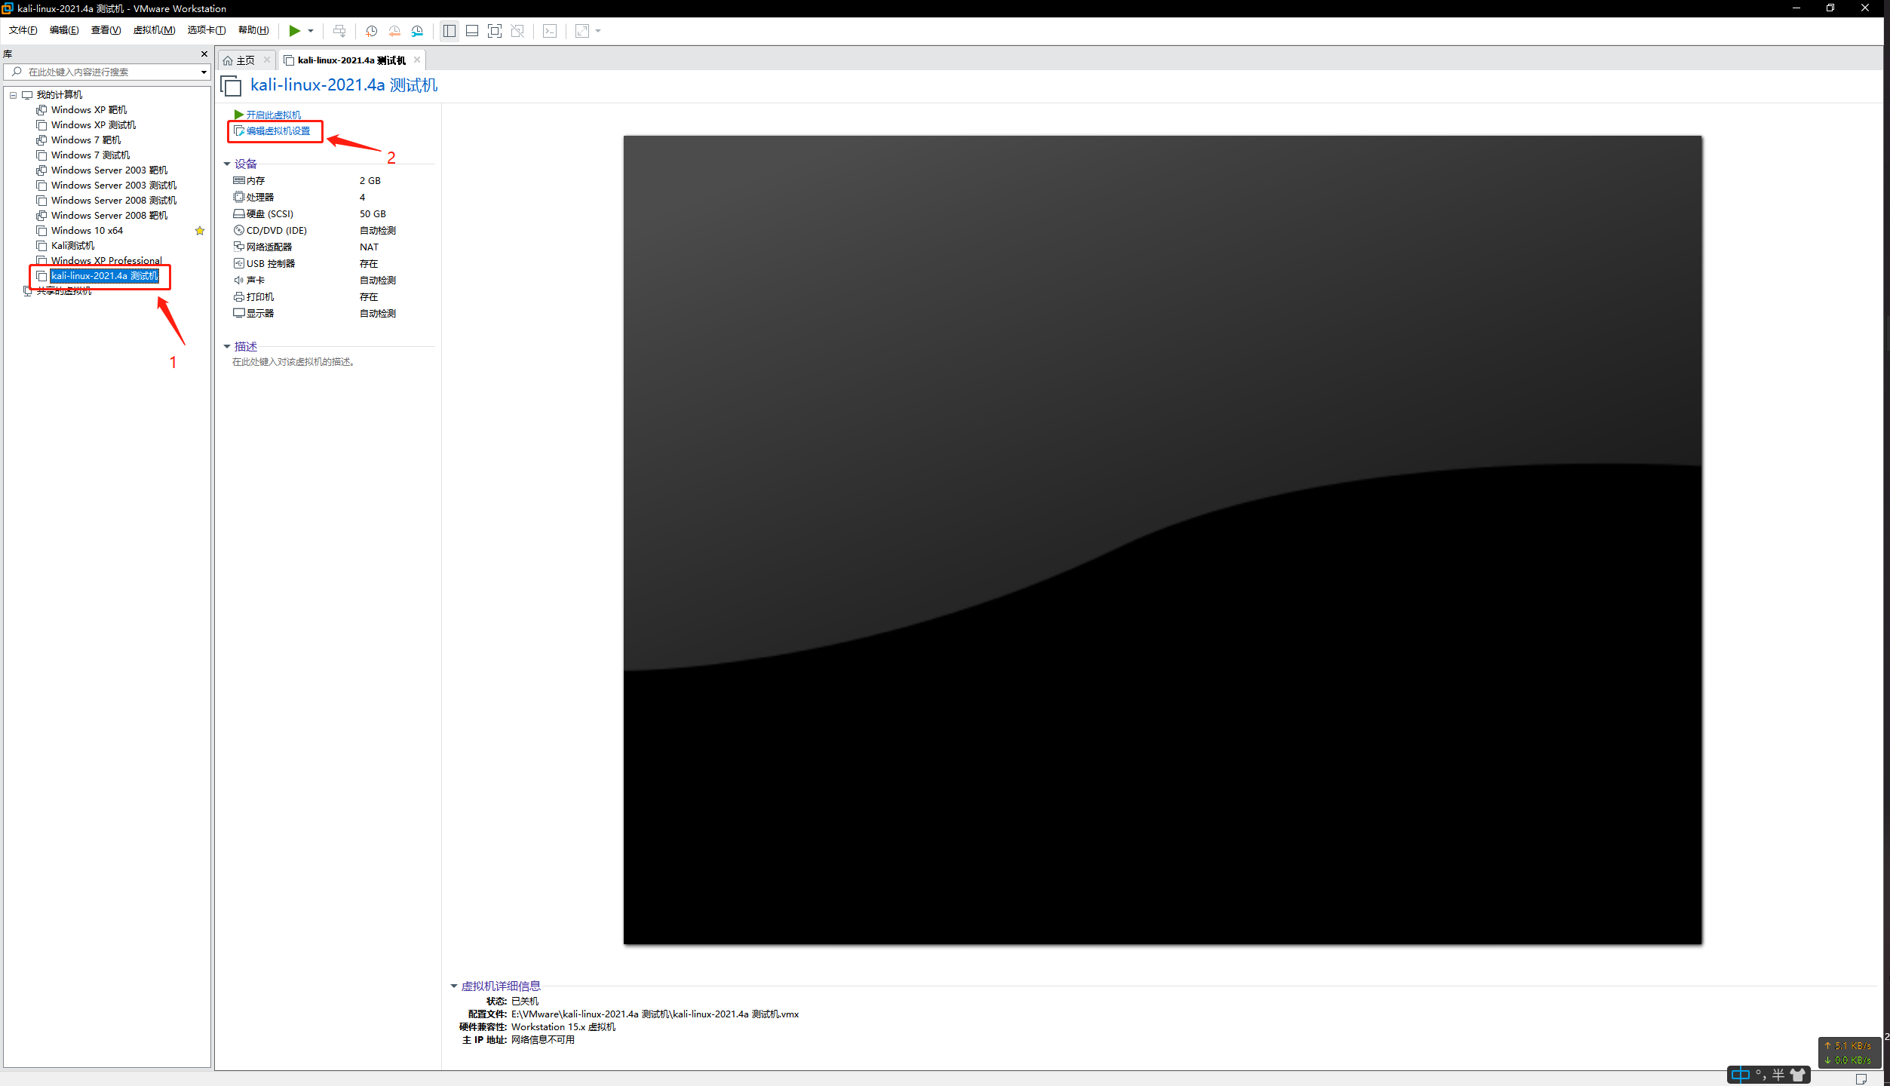Toggle the library sidebar view icon
The width and height of the screenshot is (1890, 1086).
pos(449,31)
